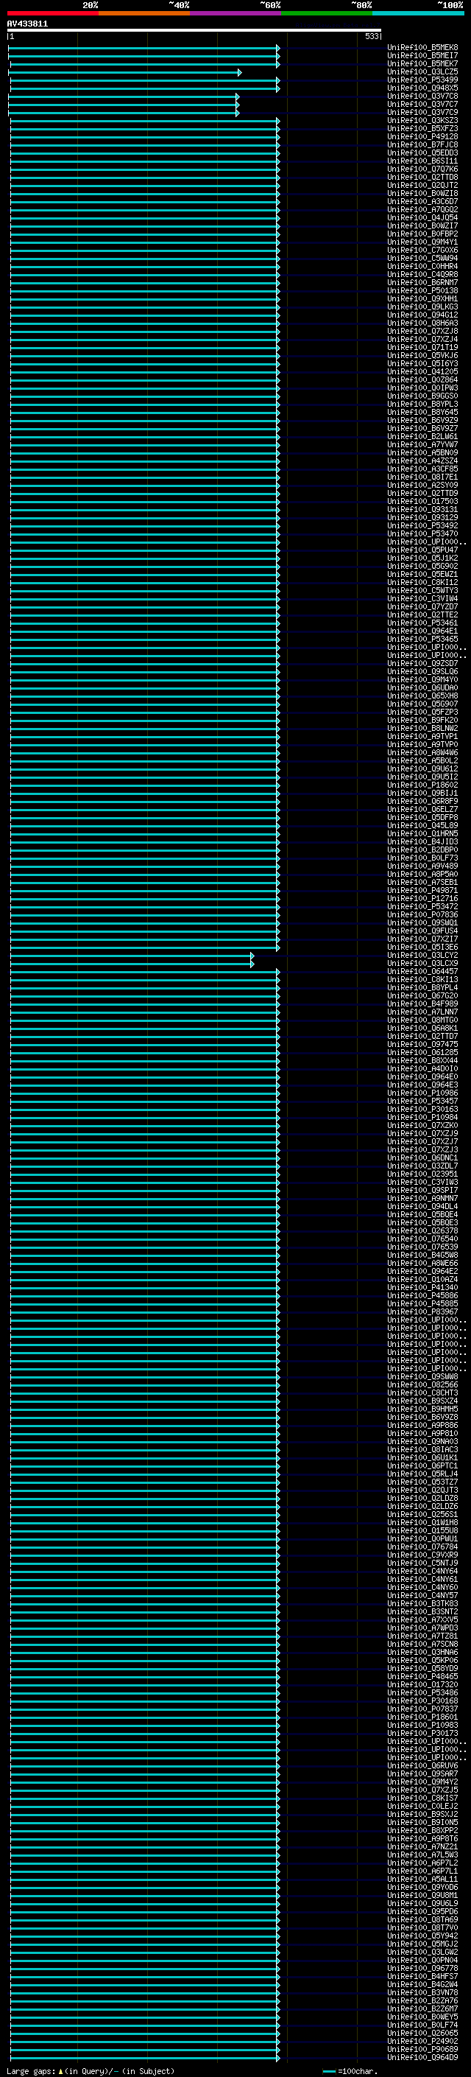Open hit UniRef100_Q3LCZ5
Viewport: 471px width, 2077px height.
tap(422, 71)
